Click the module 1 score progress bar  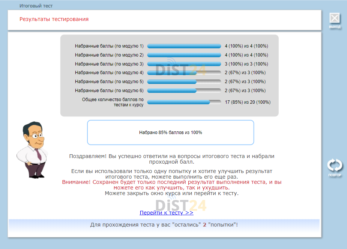184,46
